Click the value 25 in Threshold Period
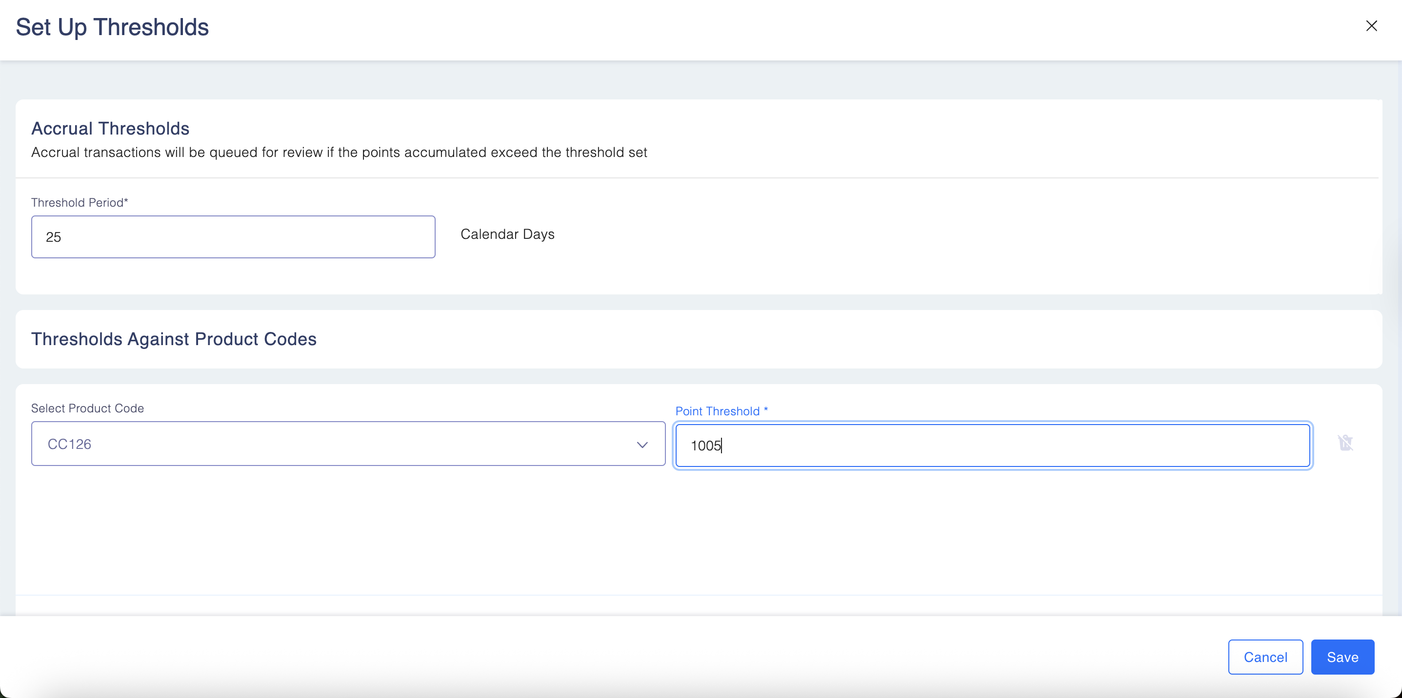This screenshot has width=1402, height=698. [x=53, y=237]
